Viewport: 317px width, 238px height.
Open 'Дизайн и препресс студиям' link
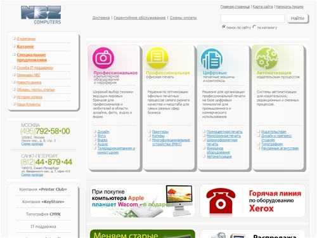[x=276, y=138]
